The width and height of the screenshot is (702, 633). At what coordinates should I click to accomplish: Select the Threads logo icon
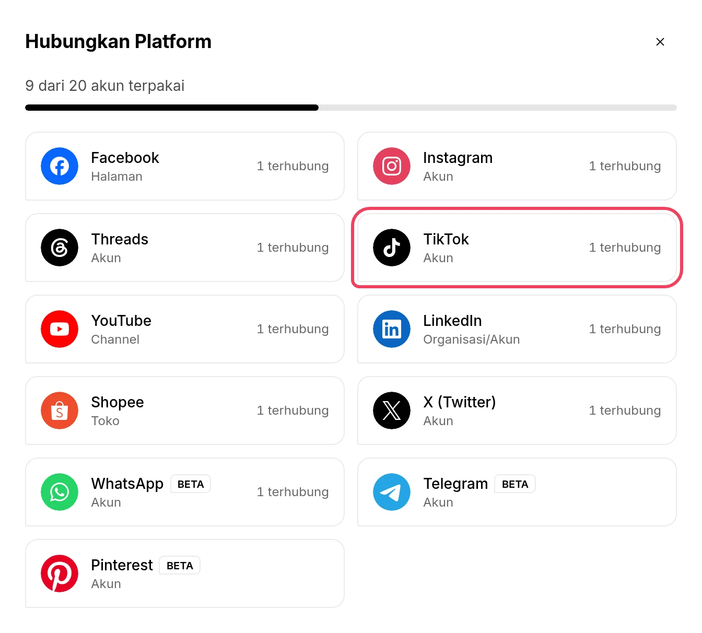[60, 248]
